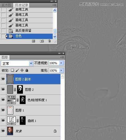
Task: Click the 填充 fill value field
Action: 54,71
